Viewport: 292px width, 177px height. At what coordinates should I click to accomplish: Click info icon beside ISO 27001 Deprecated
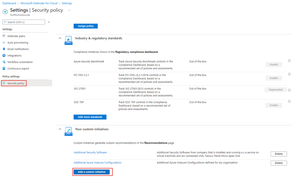289,90
